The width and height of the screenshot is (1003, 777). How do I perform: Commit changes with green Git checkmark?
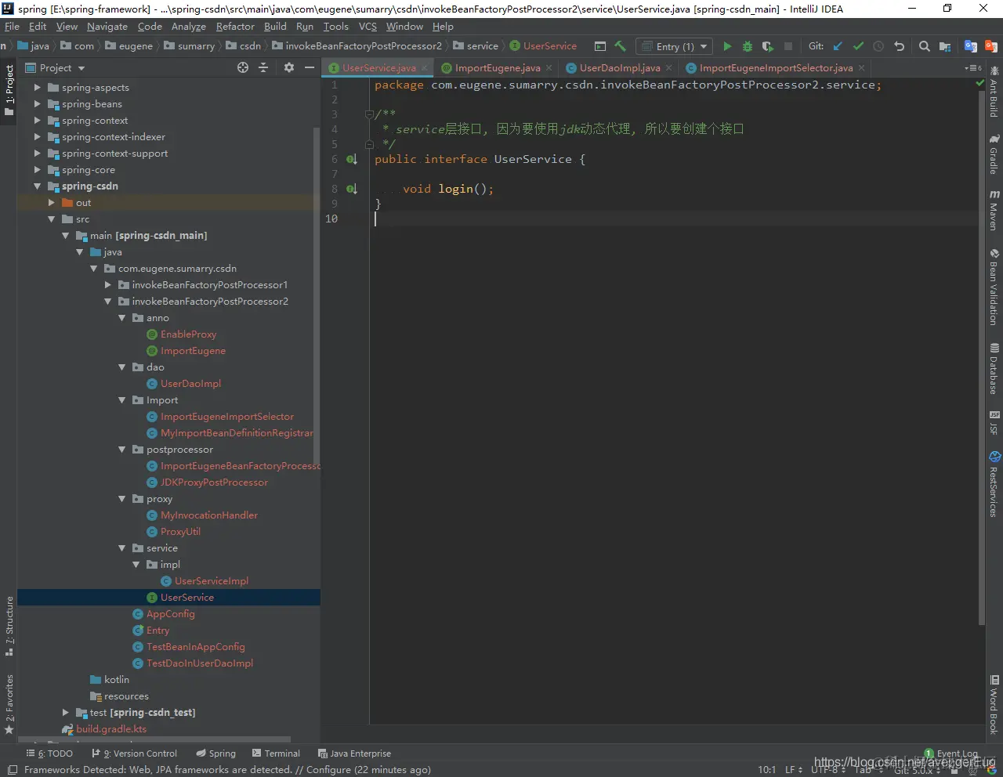(x=858, y=46)
